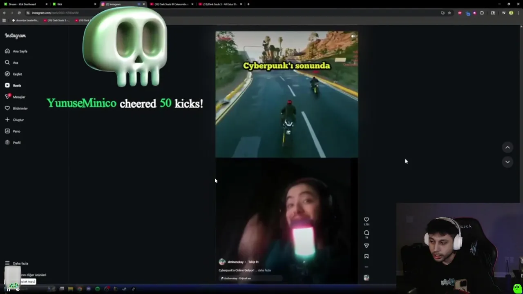Open Mesajlar messages icon with badge

tap(7, 97)
